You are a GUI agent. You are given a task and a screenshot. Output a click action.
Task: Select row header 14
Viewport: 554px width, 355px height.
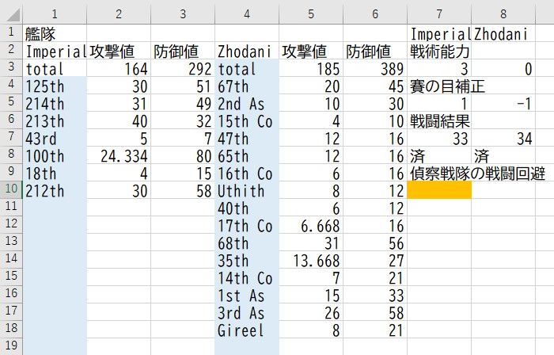[11, 260]
